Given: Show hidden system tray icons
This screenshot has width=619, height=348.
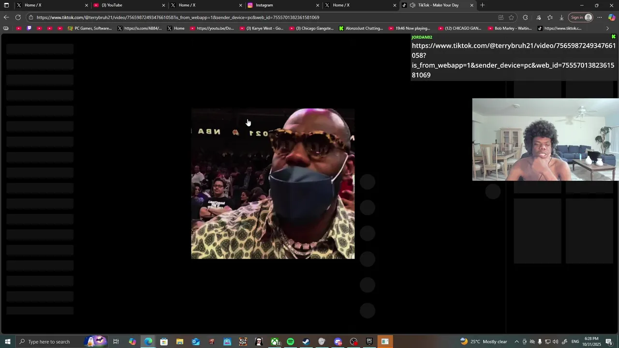Looking at the screenshot, I should 516,342.
